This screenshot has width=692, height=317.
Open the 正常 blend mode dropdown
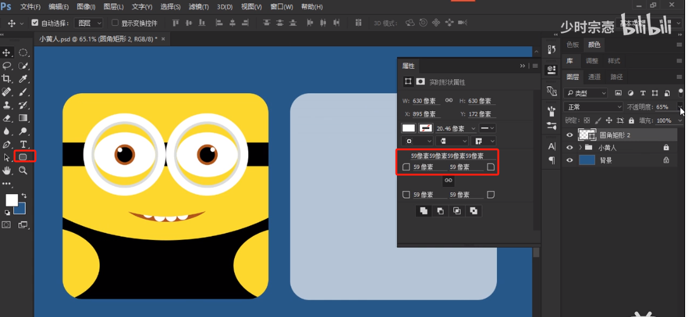(594, 107)
